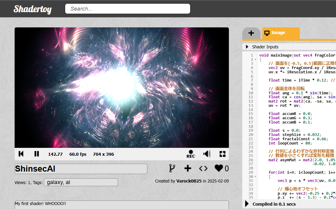Open the Shadertoy home logo

pos(33,9)
